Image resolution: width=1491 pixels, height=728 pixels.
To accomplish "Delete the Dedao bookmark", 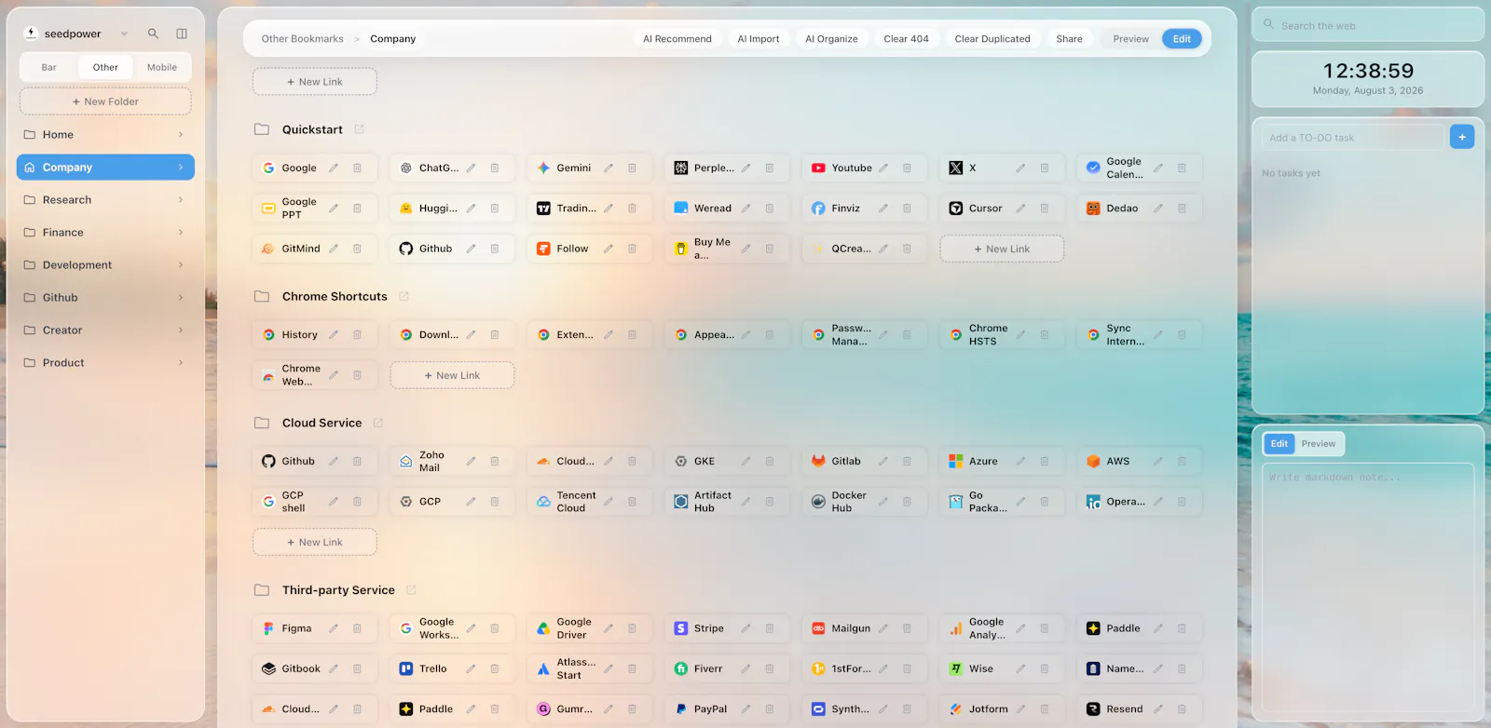I will 1182,209.
